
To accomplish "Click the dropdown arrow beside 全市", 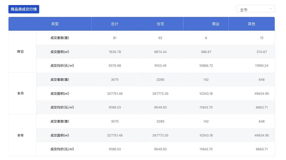I will 270,9.
